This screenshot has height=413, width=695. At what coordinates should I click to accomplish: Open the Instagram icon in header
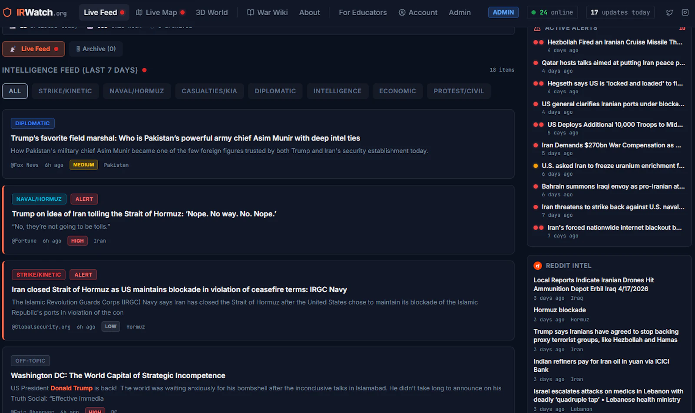pos(685,13)
